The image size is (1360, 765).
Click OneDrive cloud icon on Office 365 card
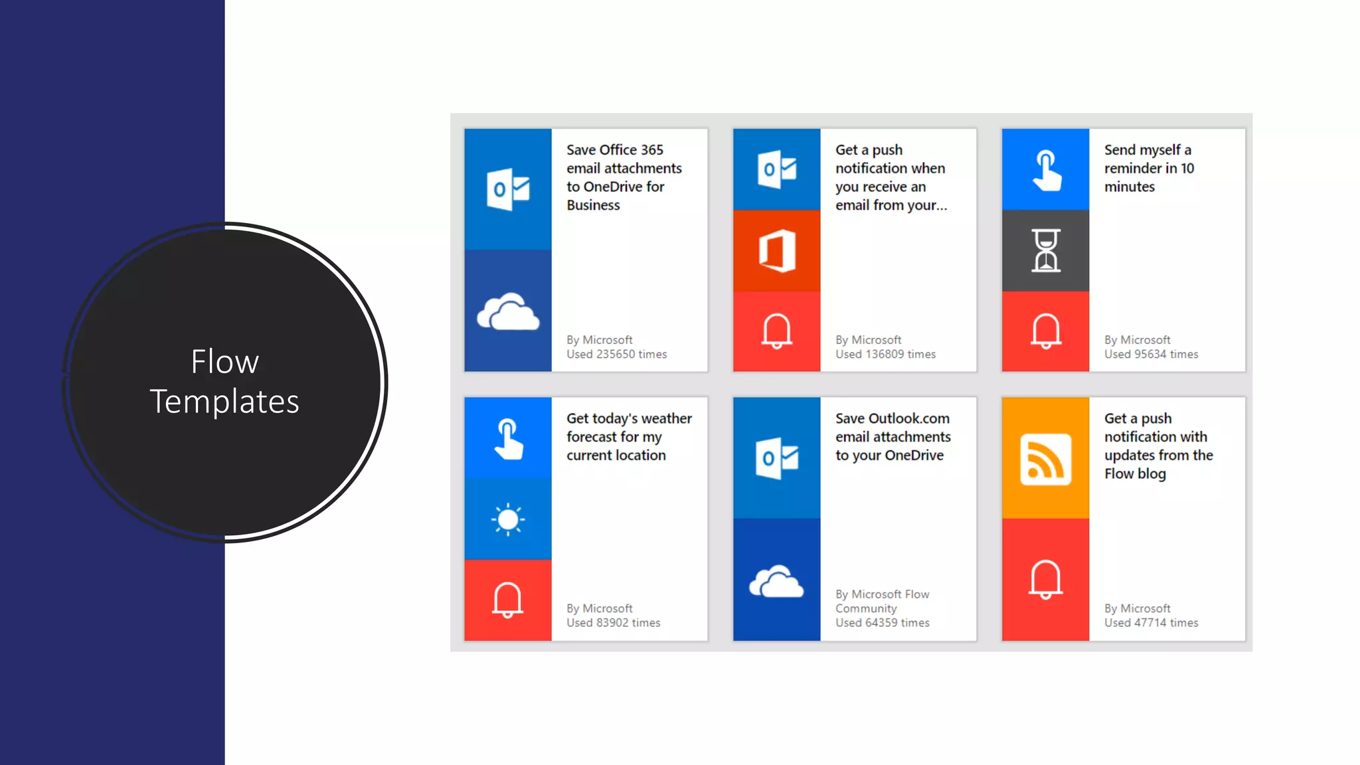click(x=508, y=311)
